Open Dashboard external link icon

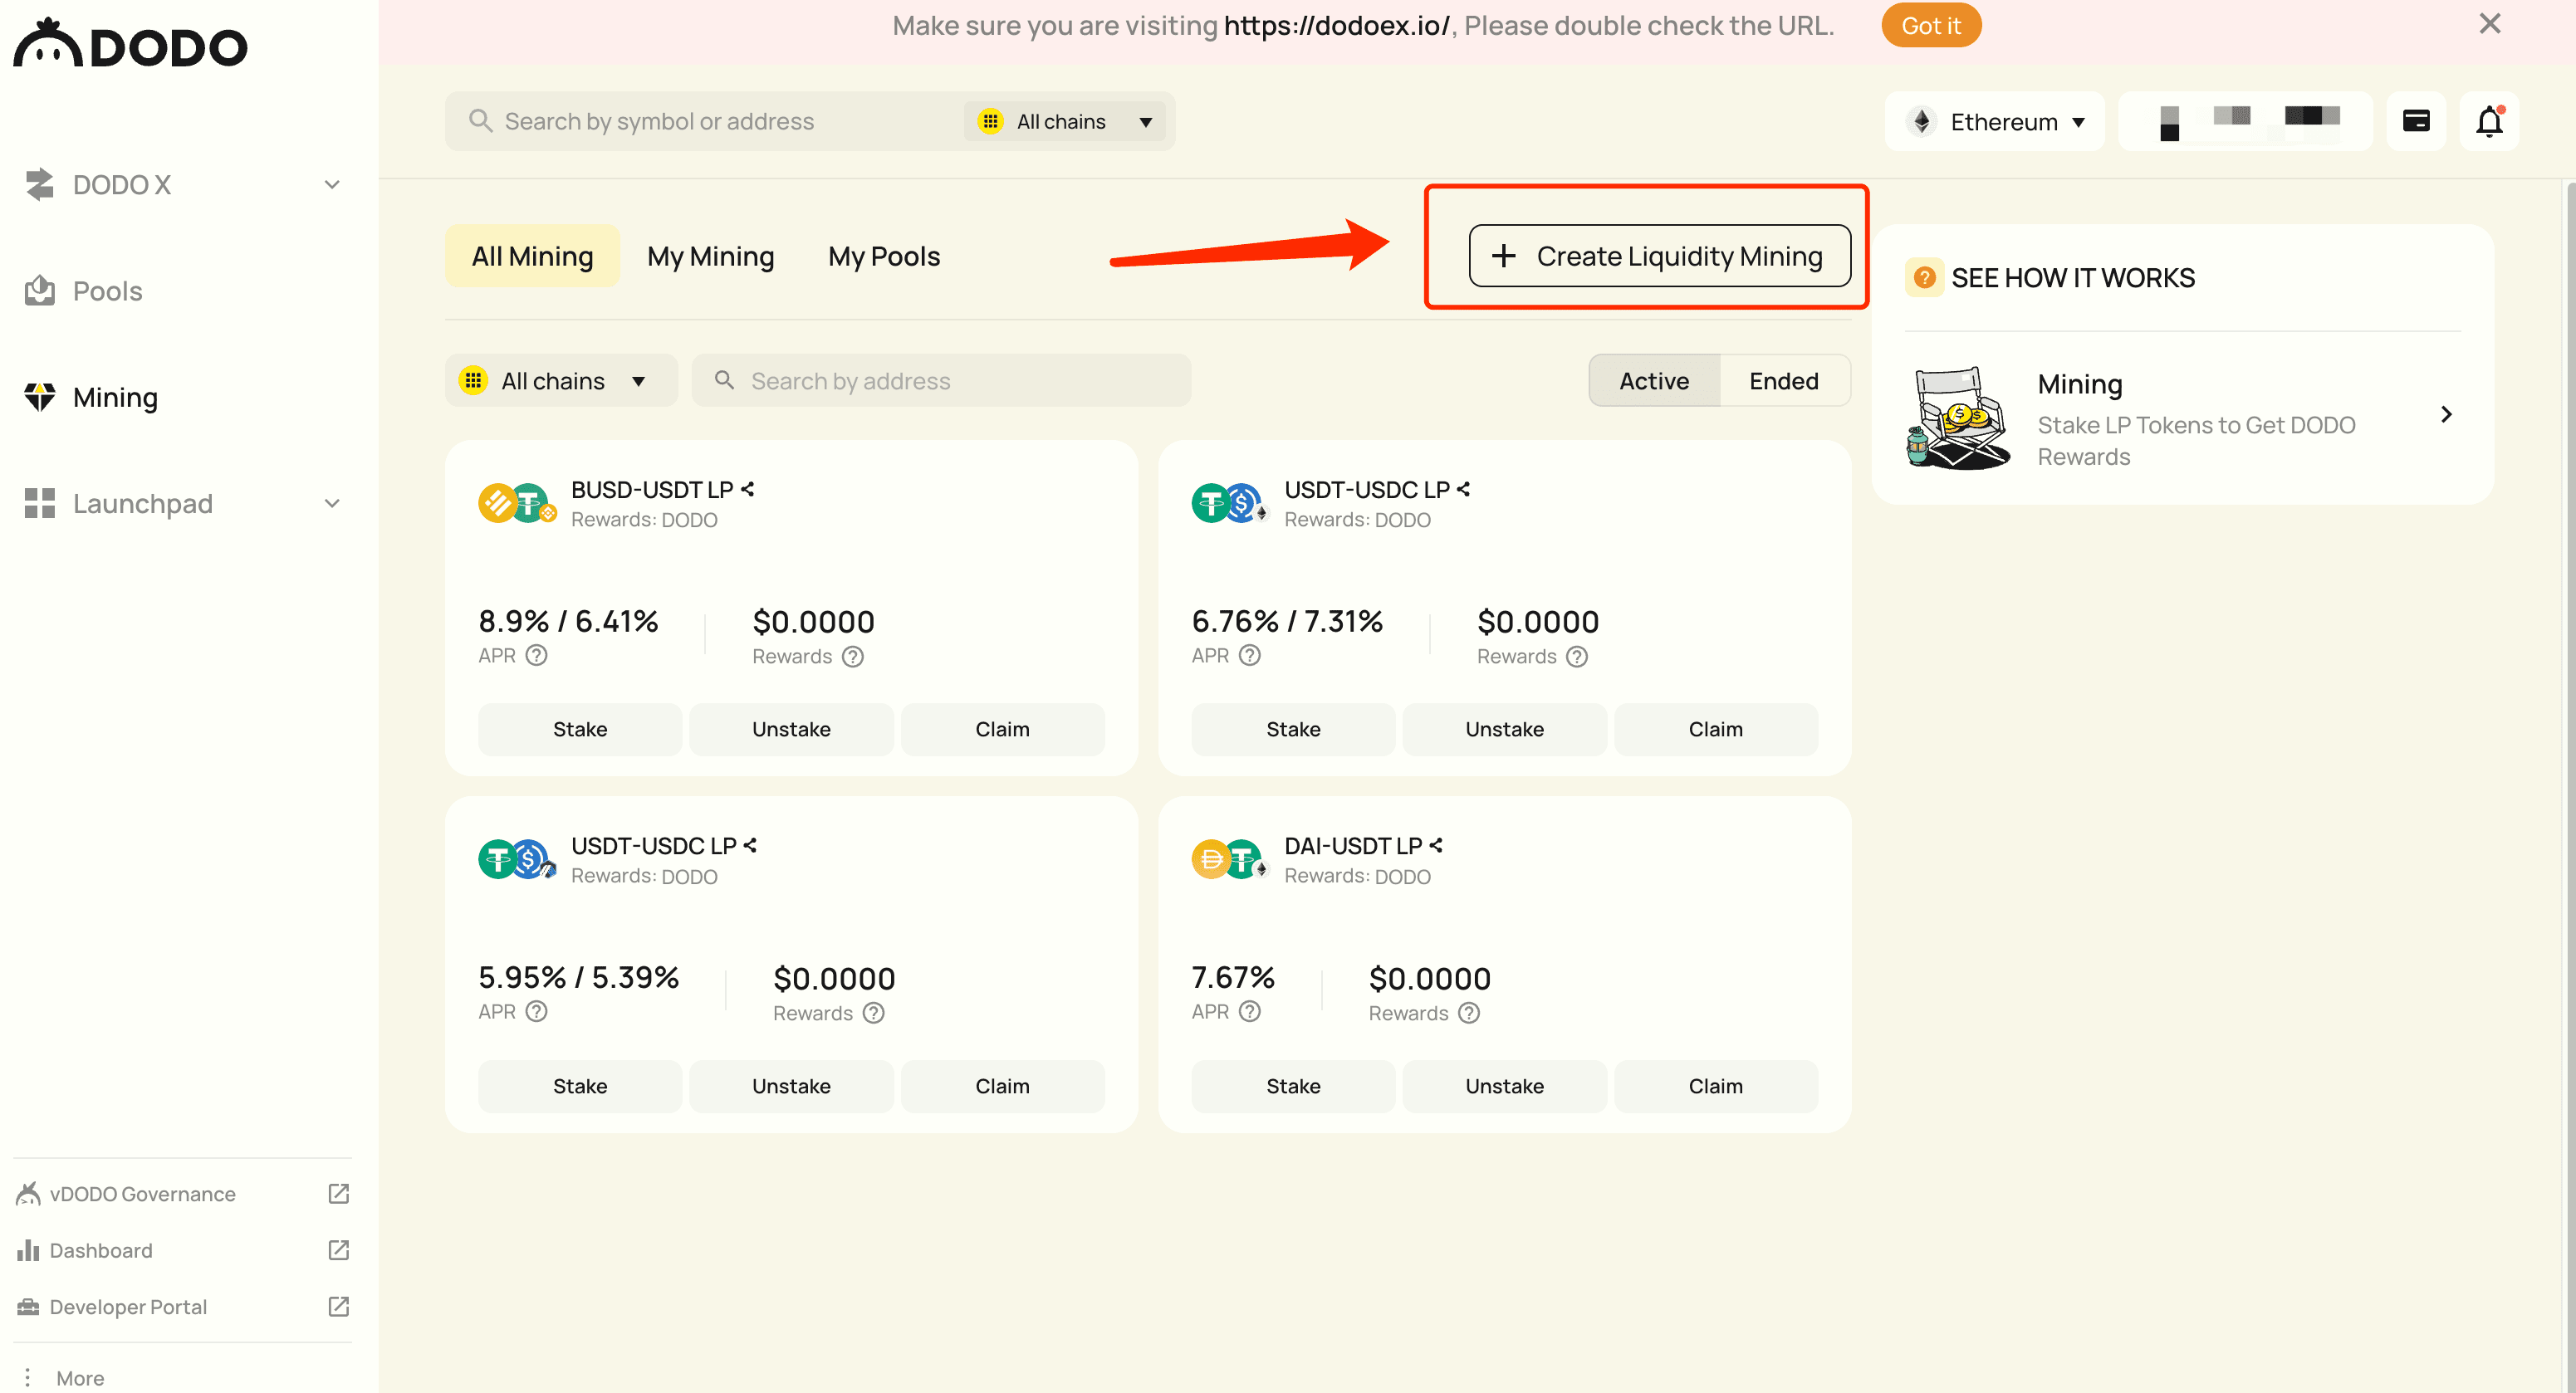tap(339, 1250)
